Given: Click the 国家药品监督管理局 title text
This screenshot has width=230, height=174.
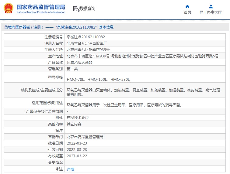Looking at the screenshot, I should pos(41,7).
